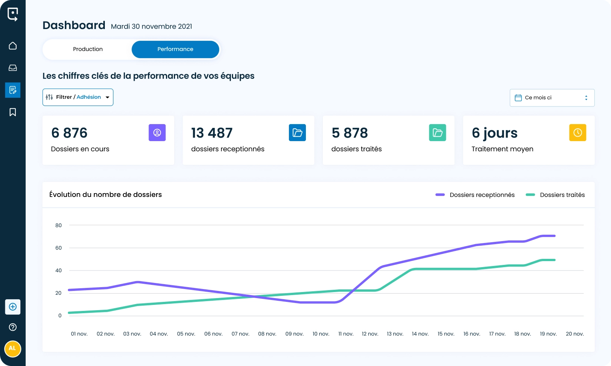Click the purple user icon on Dossiers en cours card
Viewport: 611px width, 366px height.
tap(157, 132)
